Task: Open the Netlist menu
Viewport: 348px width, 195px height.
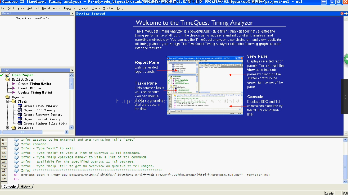Action: [33, 8]
